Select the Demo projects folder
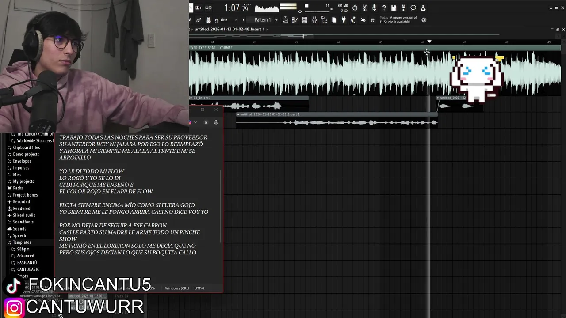The width and height of the screenshot is (566, 318). pyautogui.click(x=23, y=154)
